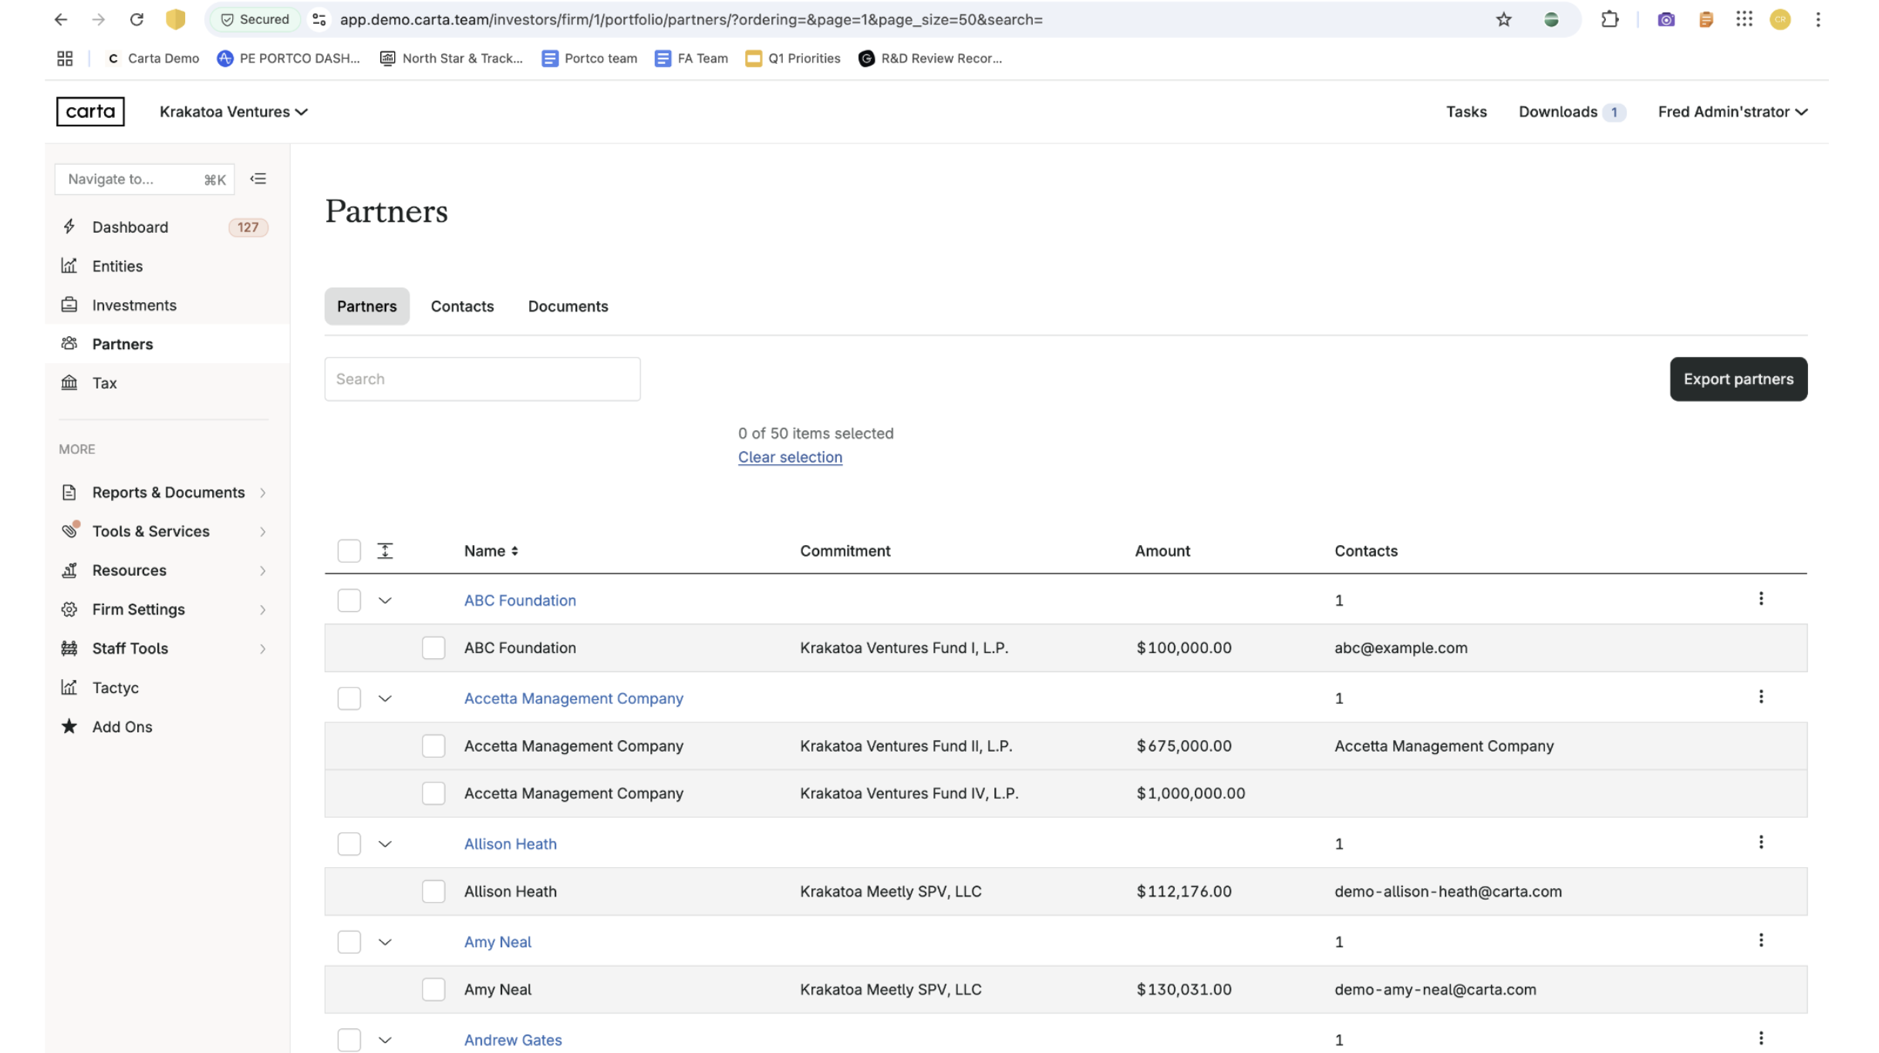The height and width of the screenshot is (1053, 1879).
Task: Click the Investments briefcase icon
Action: [x=70, y=304]
